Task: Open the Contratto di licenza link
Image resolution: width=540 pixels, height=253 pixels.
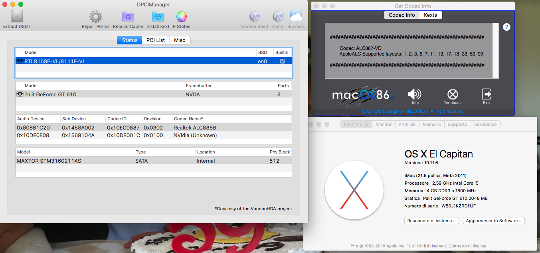Action: [x=467, y=246]
